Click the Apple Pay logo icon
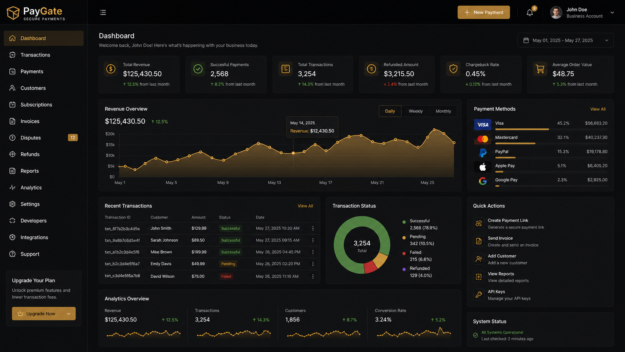This screenshot has width=625, height=352. pyautogui.click(x=483, y=167)
